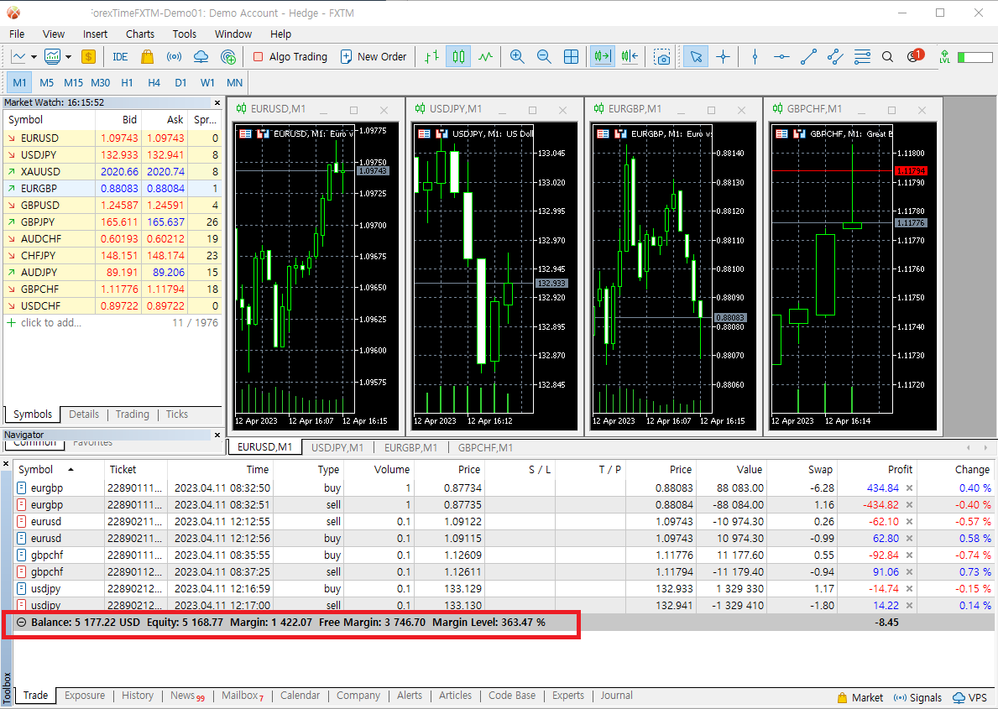Toggle the Algo Trading button
998x709 pixels.
point(290,57)
